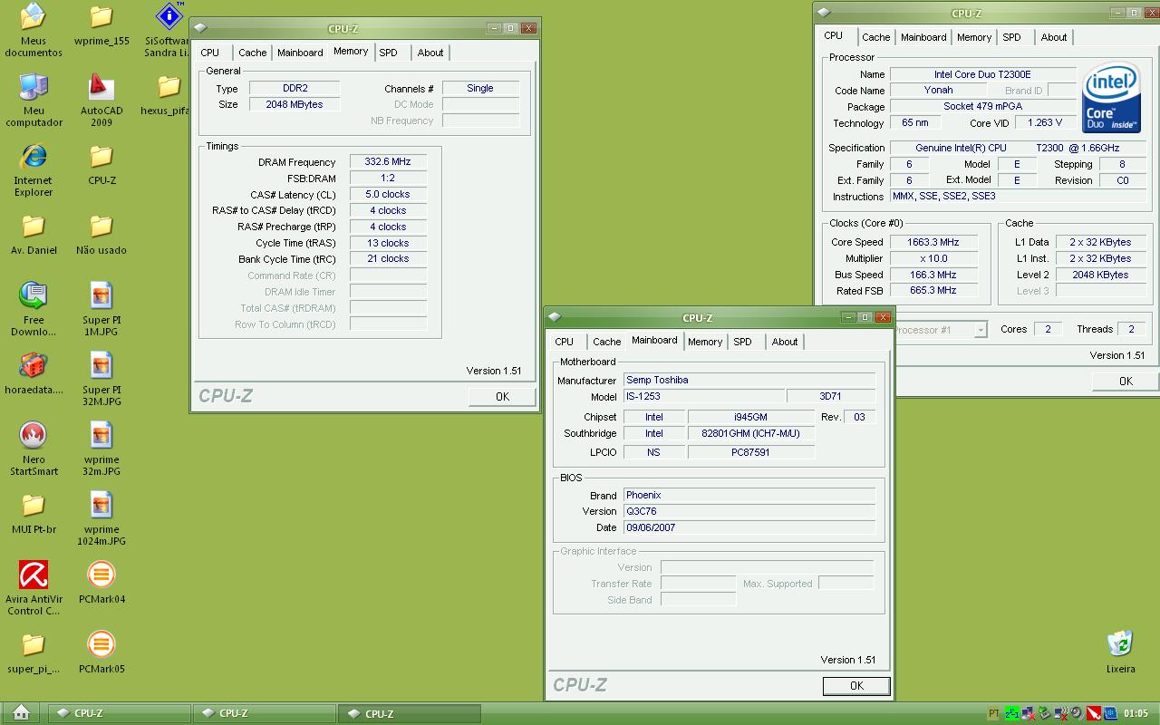This screenshot has height=725, width=1160.
Task: Open the CPU-Z desktop folder
Action: click(x=101, y=164)
